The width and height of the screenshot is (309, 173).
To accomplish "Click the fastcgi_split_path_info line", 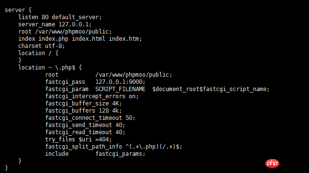I will tap(114, 147).
